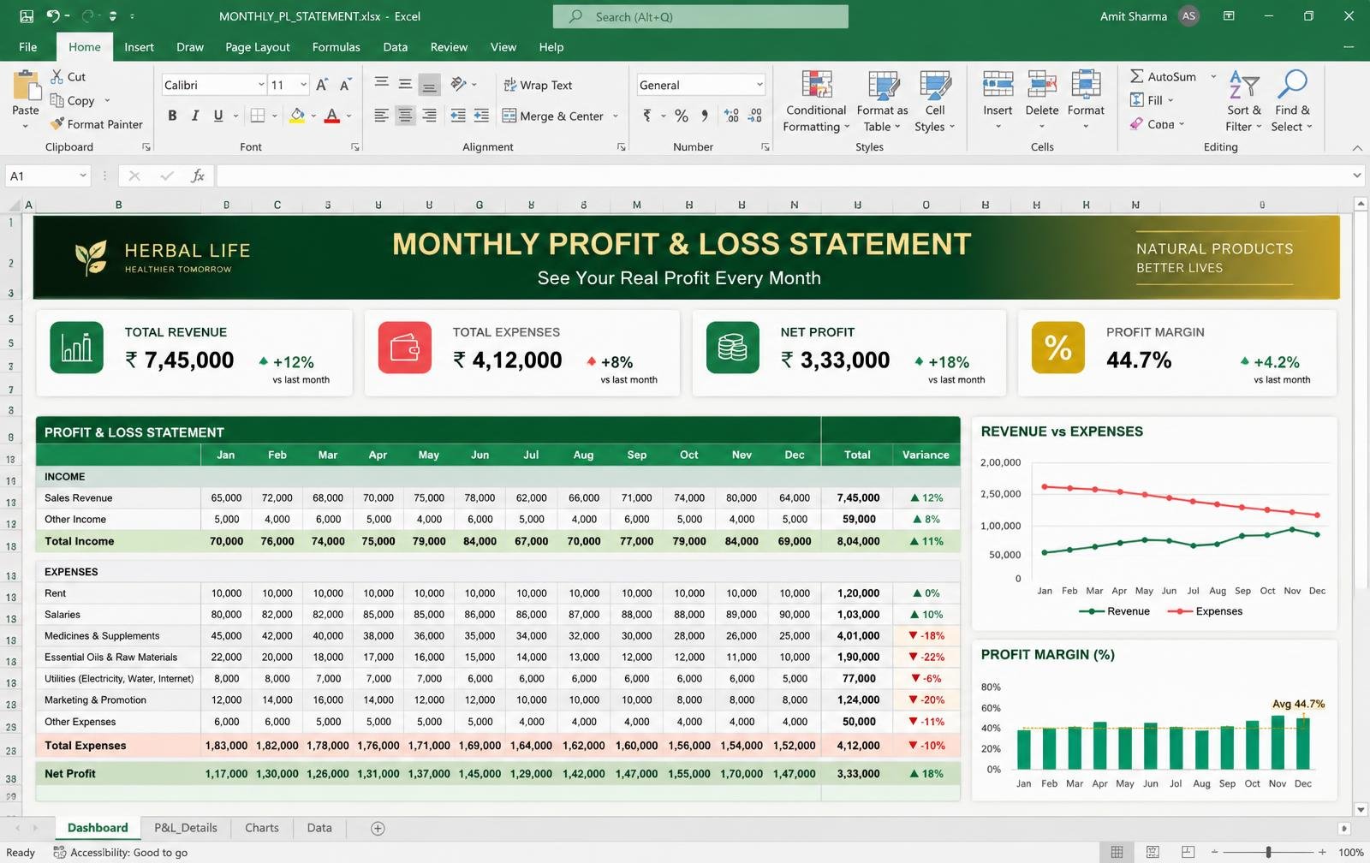The height and width of the screenshot is (863, 1370).
Task: Click the Insert cells icon
Action: [998, 85]
